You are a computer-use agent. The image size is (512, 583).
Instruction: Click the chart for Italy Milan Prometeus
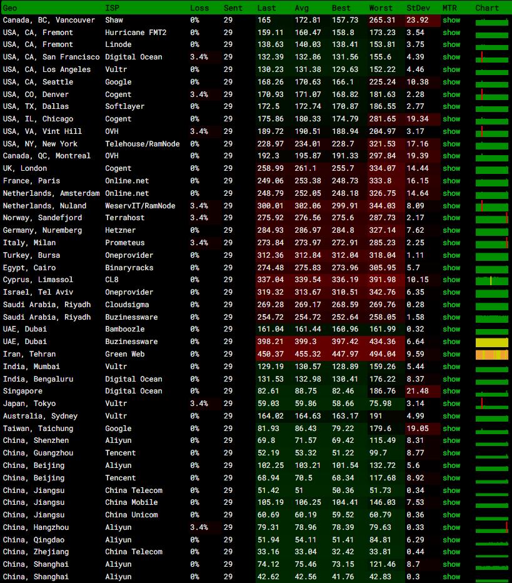492,243
